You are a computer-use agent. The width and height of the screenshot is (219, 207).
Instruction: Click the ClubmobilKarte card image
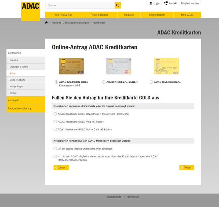(x=166, y=66)
